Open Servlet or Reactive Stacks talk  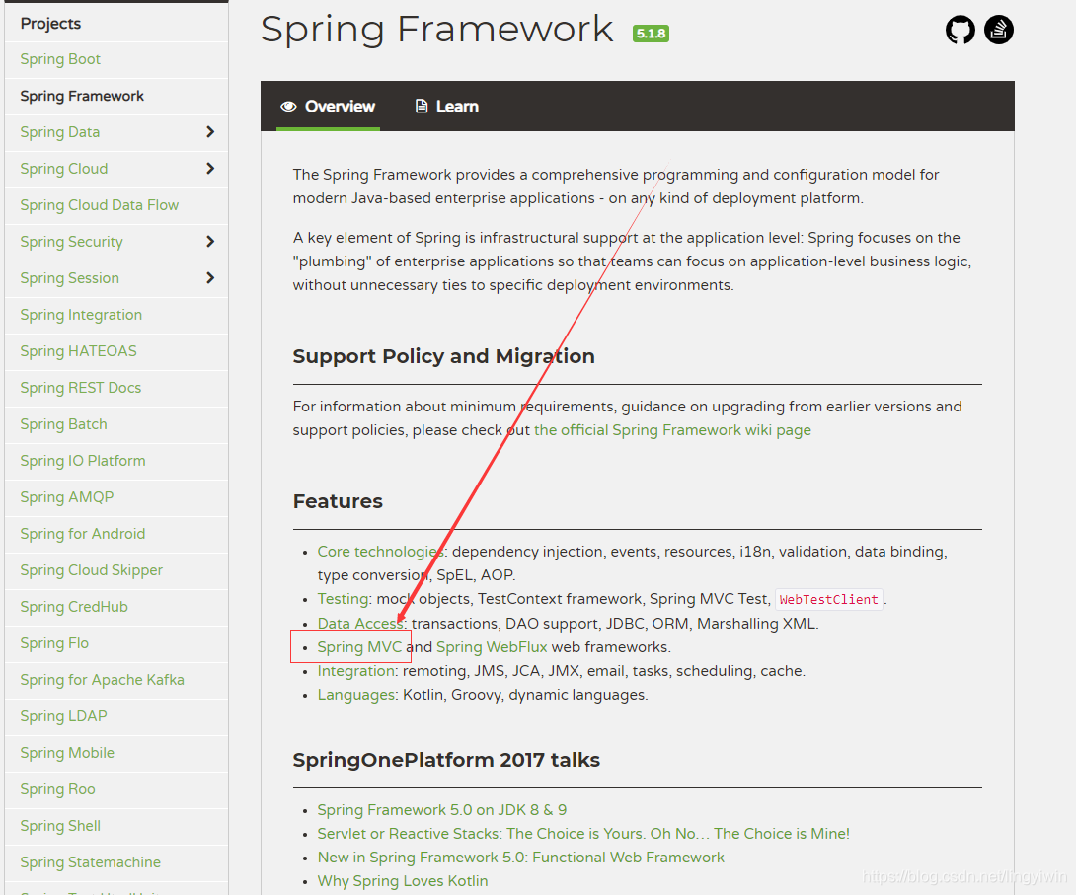pos(583,834)
